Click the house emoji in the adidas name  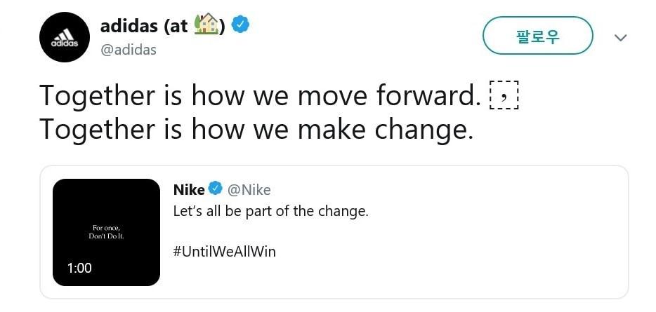tap(206, 25)
